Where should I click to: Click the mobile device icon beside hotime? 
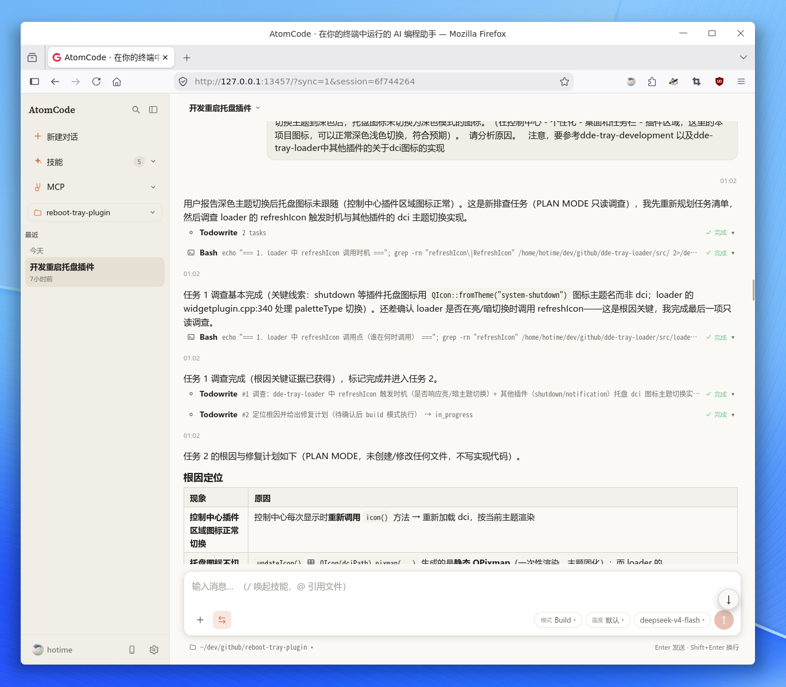[x=132, y=650]
